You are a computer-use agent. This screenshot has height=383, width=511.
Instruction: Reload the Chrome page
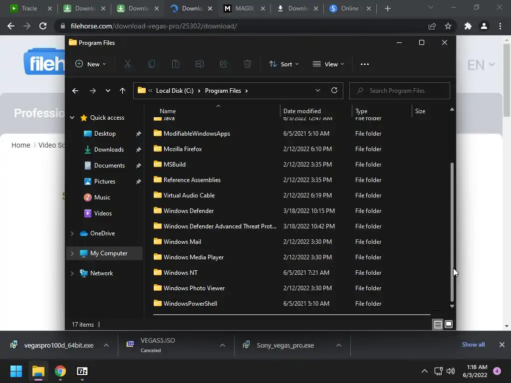click(43, 26)
